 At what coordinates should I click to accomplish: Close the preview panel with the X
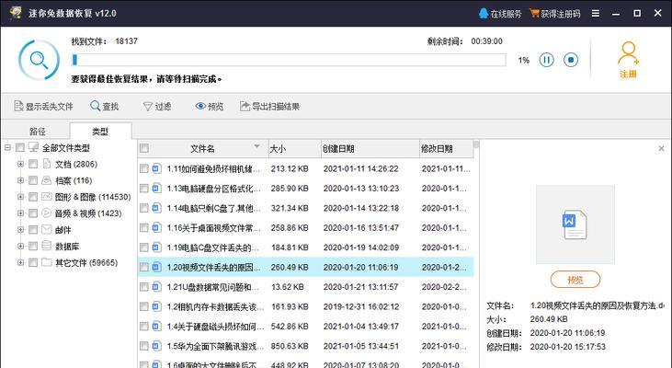tap(661, 148)
